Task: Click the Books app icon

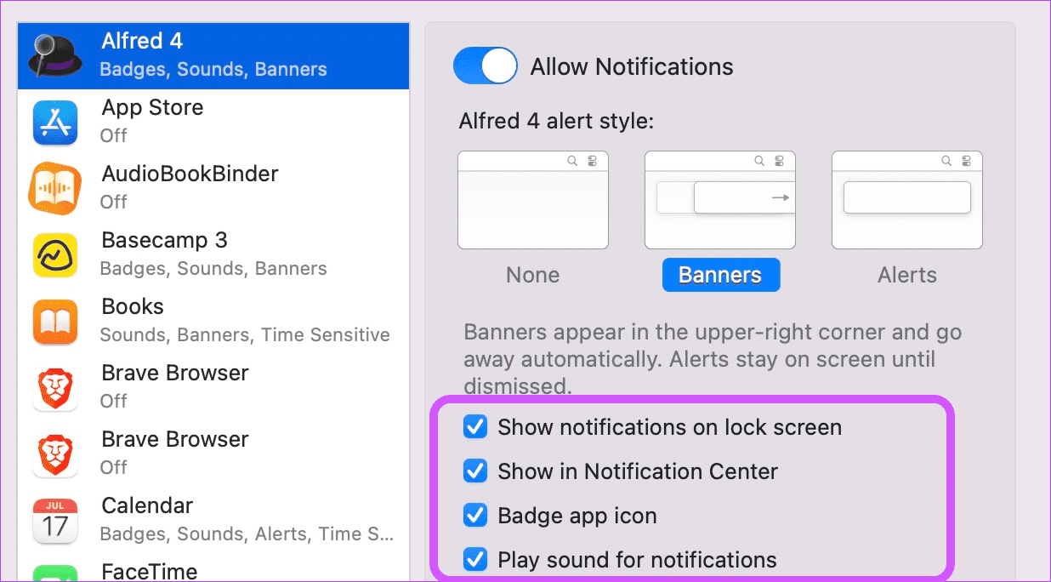Action: (55, 321)
